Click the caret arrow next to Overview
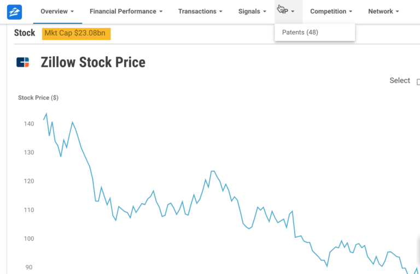The width and height of the screenshot is (420, 274). pyautogui.click(x=72, y=11)
